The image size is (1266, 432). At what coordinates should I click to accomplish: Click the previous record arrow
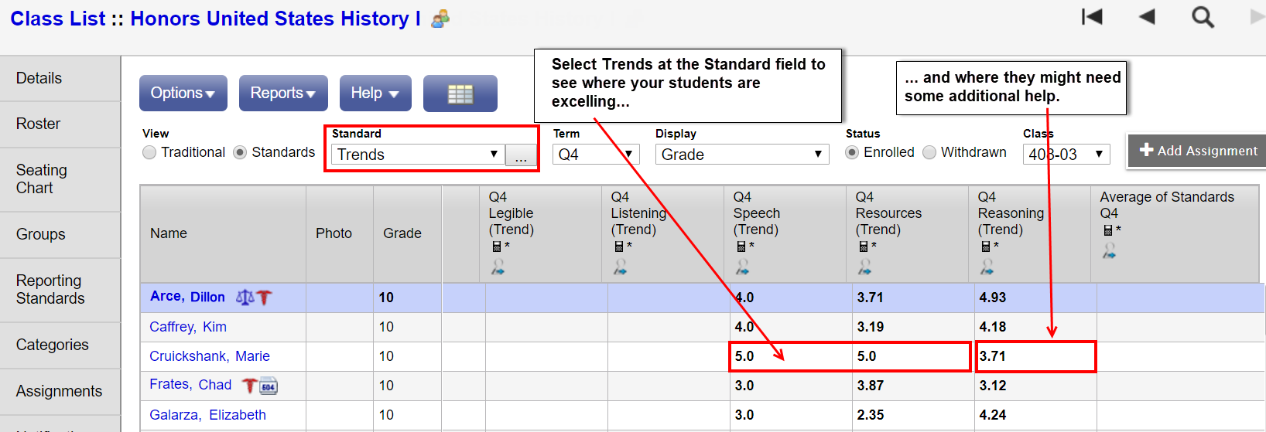coord(1147,17)
